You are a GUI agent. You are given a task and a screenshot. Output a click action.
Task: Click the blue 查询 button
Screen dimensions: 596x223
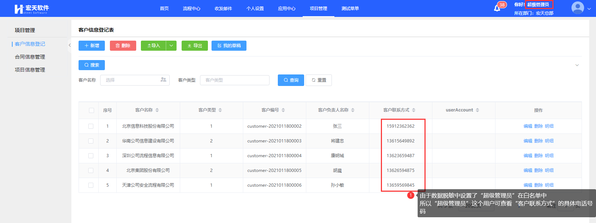tap(291, 80)
